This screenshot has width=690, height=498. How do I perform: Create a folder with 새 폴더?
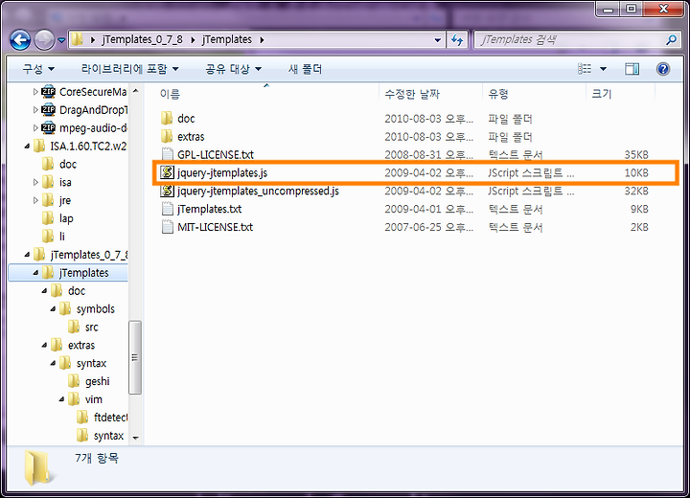coord(305,69)
